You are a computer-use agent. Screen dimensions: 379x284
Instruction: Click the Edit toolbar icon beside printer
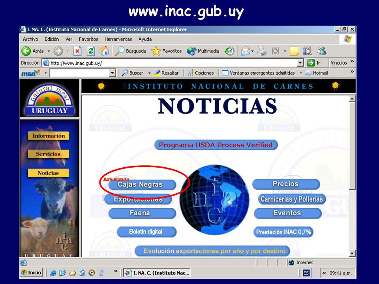coord(276,51)
